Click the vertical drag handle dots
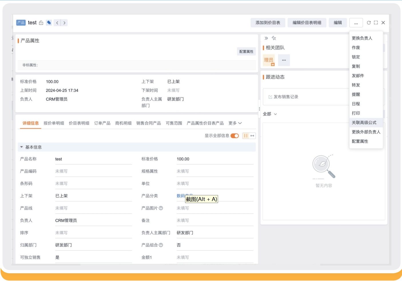402x281 pixels. click(259, 109)
